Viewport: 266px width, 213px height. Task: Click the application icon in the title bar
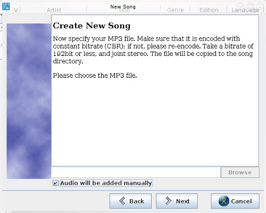click(x=6, y=6)
